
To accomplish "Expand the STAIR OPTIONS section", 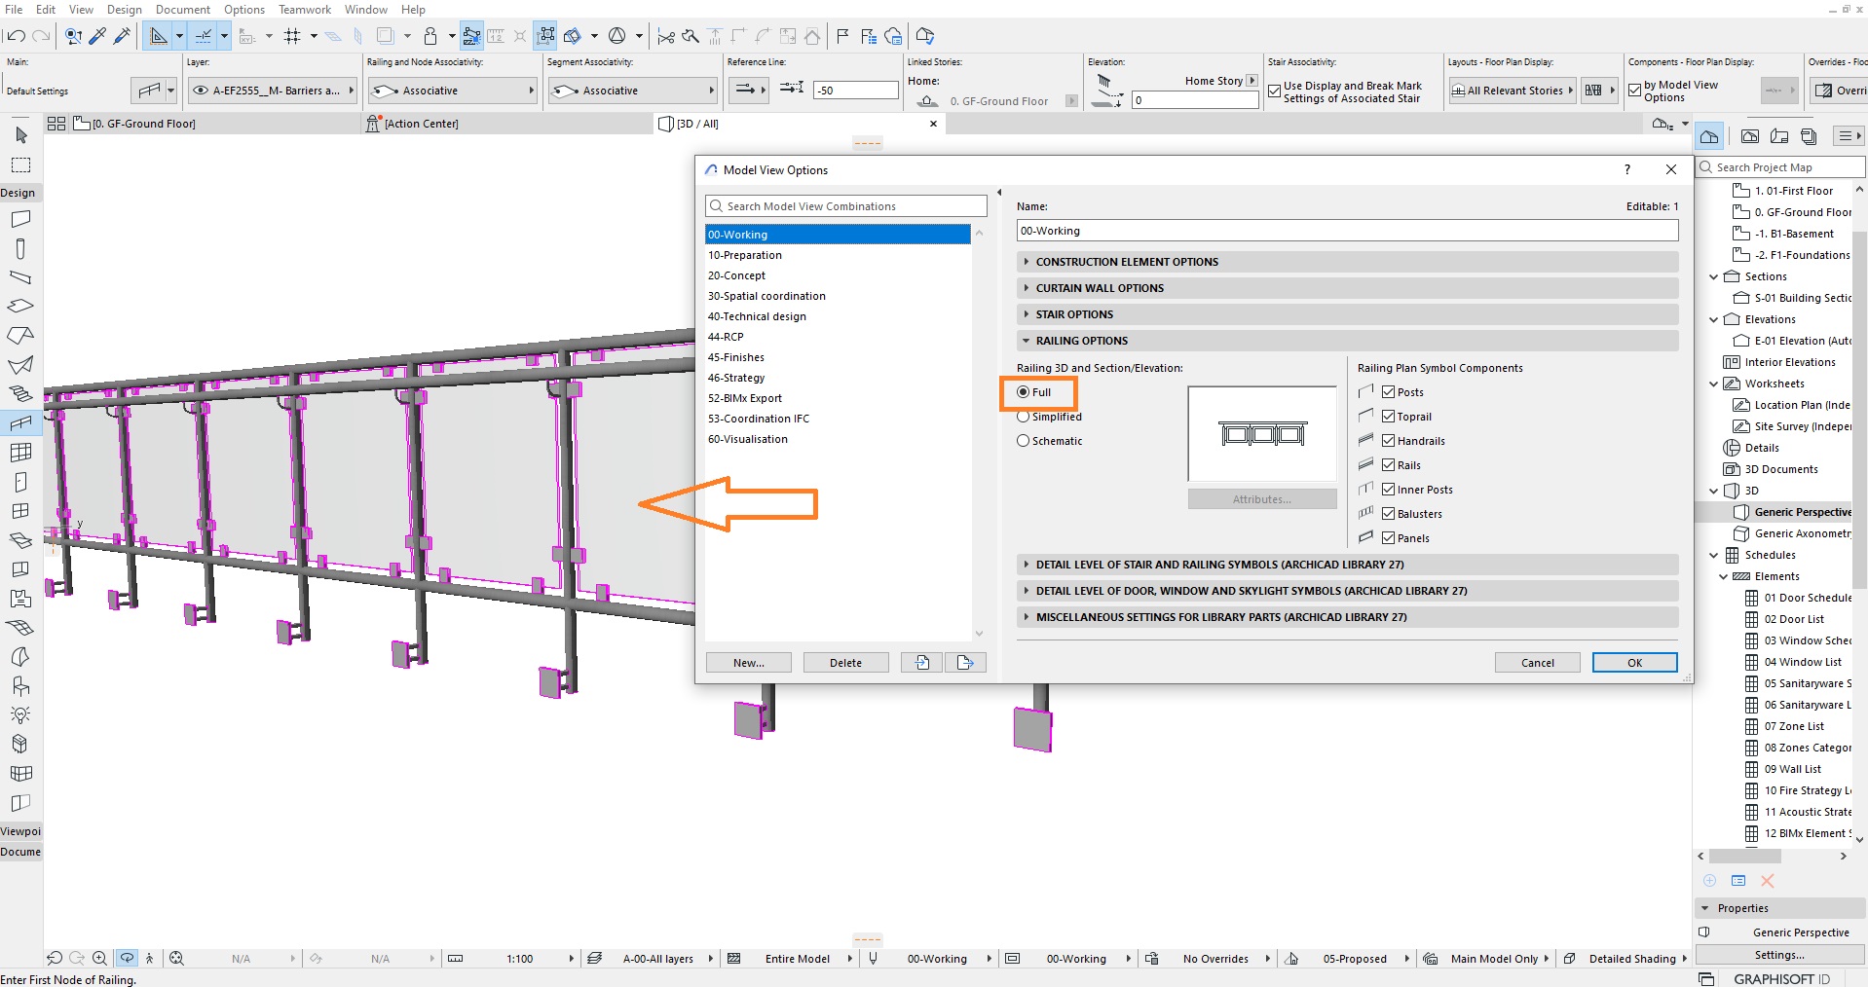I will (1028, 313).
